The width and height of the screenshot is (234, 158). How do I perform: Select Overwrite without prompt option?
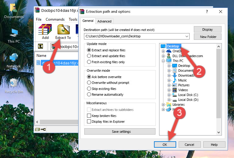tap(108, 83)
